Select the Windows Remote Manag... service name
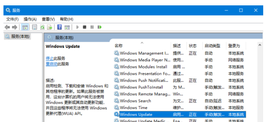268x122 pixels. (x=145, y=94)
